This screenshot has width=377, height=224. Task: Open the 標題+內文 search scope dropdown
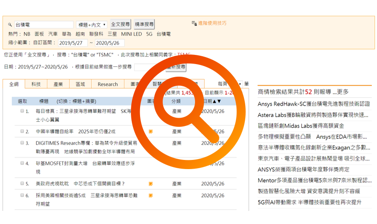(x=92, y=25)
